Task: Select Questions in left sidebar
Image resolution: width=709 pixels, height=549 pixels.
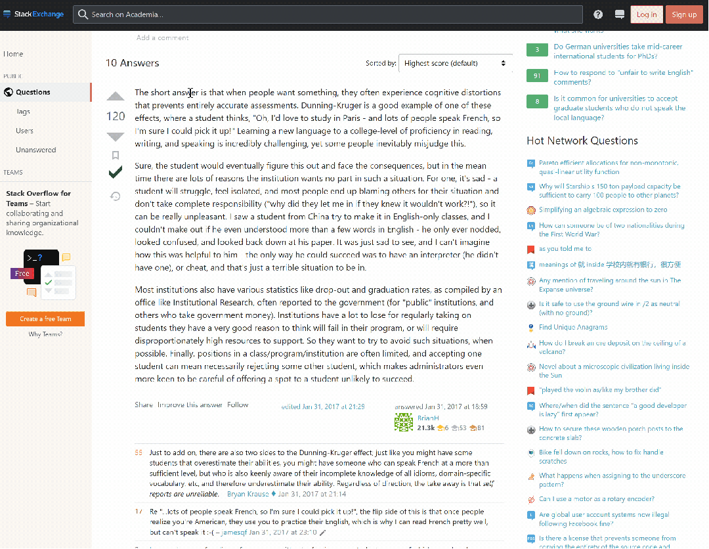Action: (x=46, y=92)
